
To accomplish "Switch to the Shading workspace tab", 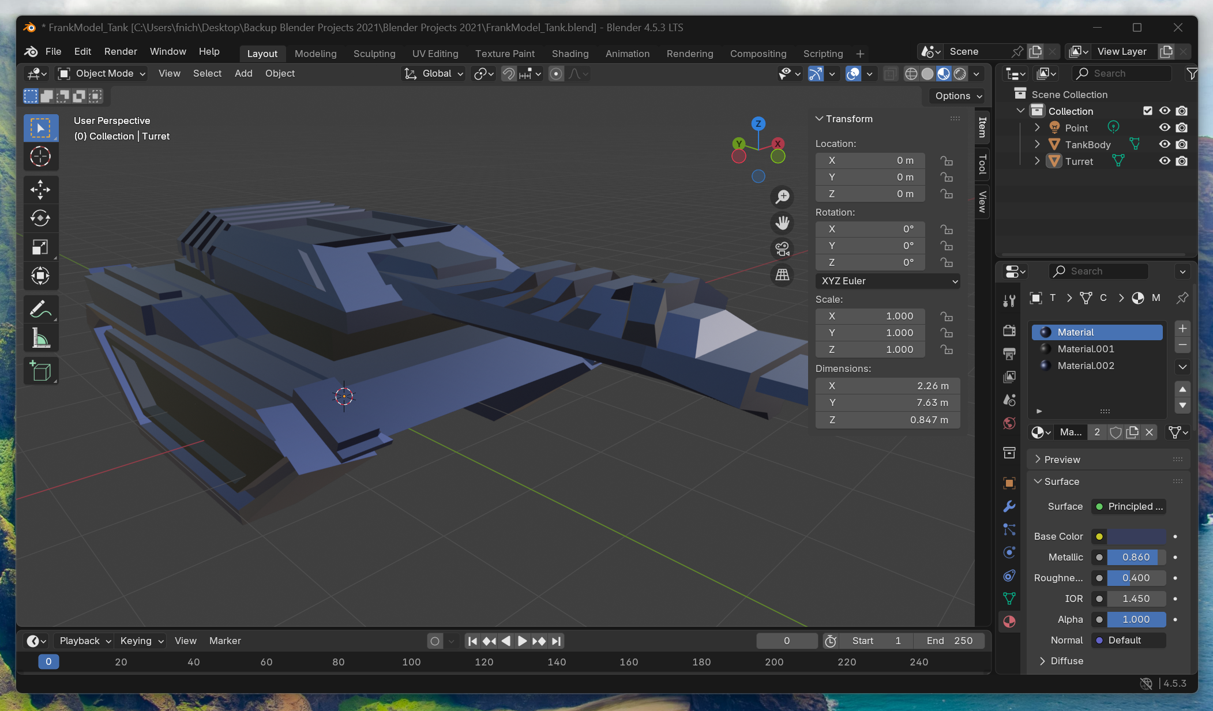I will click(569, 54).
